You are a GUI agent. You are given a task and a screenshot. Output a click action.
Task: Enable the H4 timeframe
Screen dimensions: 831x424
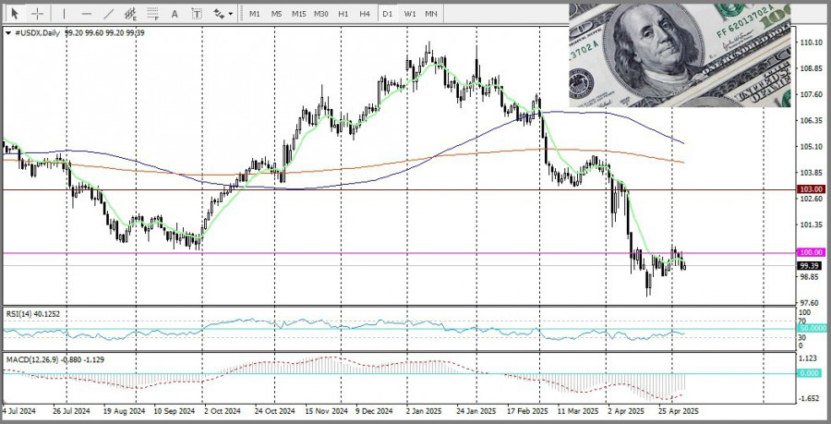(x=365, y=14)
